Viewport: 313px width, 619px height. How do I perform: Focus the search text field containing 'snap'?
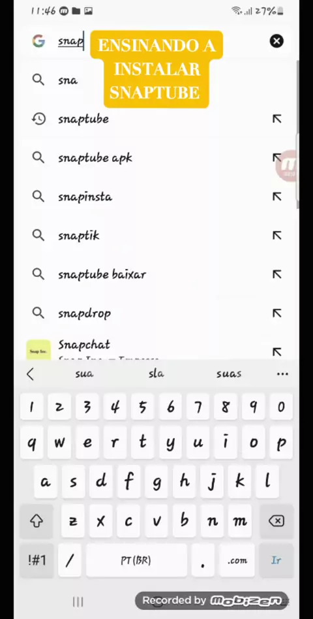[158, 41]
